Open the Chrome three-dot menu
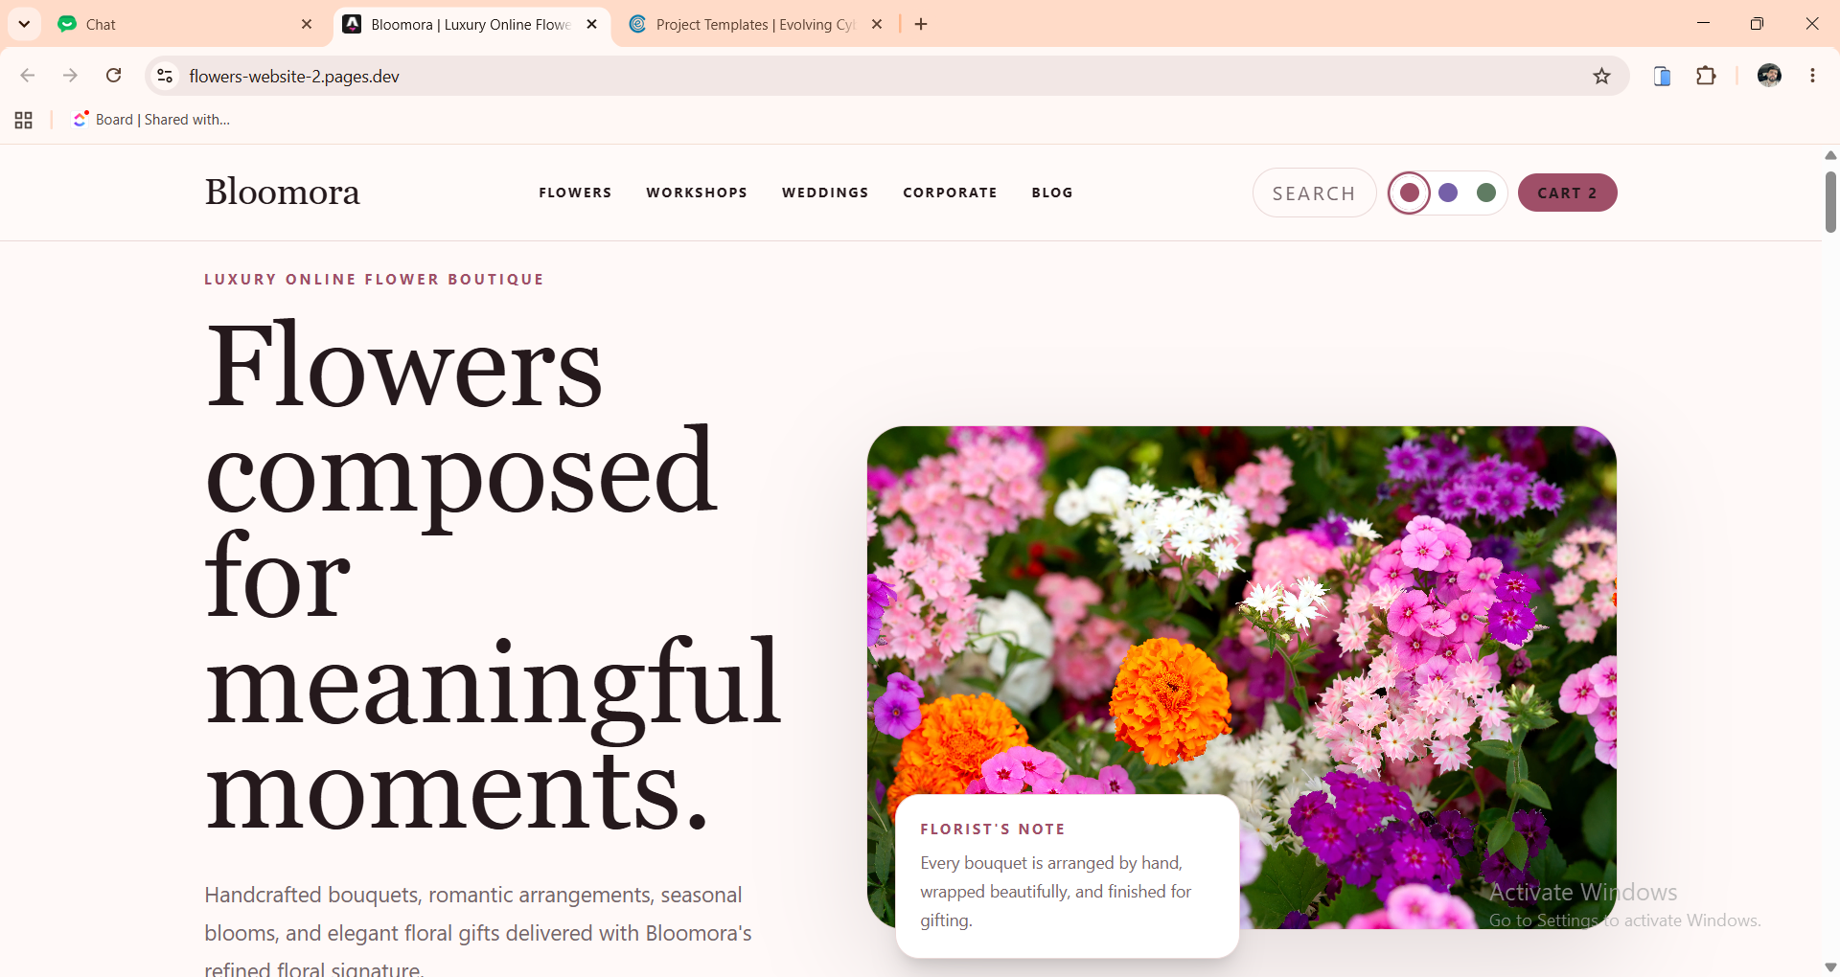1840x977 pixels. click(1812, 76)
